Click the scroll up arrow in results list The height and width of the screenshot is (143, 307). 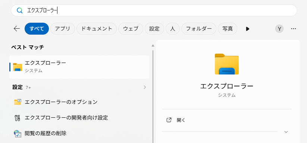[153, 45]
